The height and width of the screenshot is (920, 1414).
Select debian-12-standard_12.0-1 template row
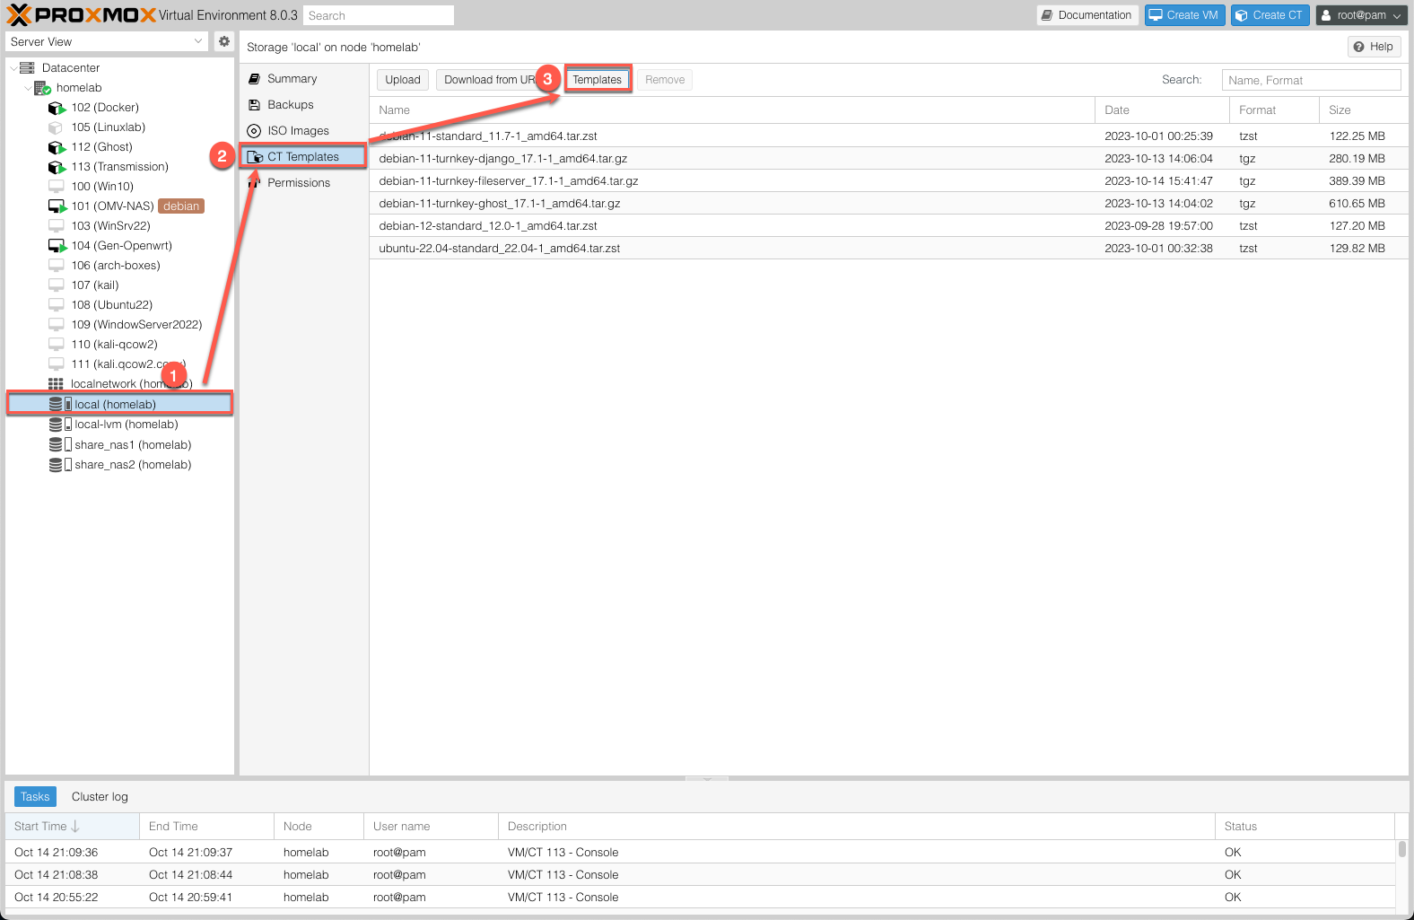888,226
